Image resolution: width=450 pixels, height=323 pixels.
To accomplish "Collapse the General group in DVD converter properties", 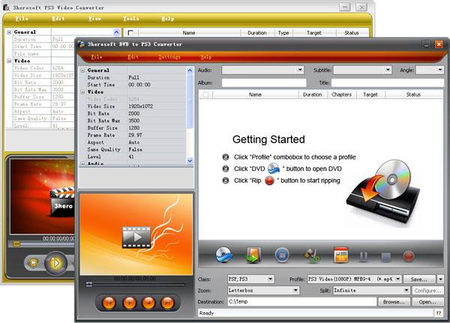I will click(82, 70).
